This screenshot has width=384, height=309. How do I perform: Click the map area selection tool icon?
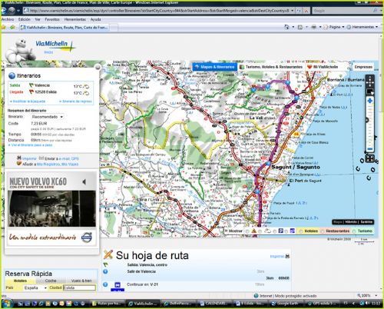[x=369, y=91]
